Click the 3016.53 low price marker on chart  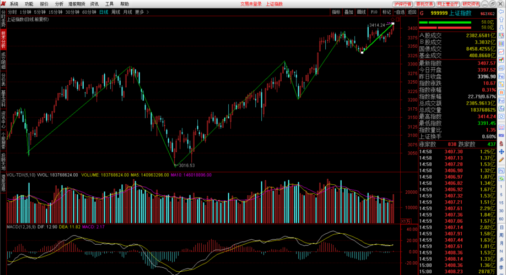[x=186, y=166]
